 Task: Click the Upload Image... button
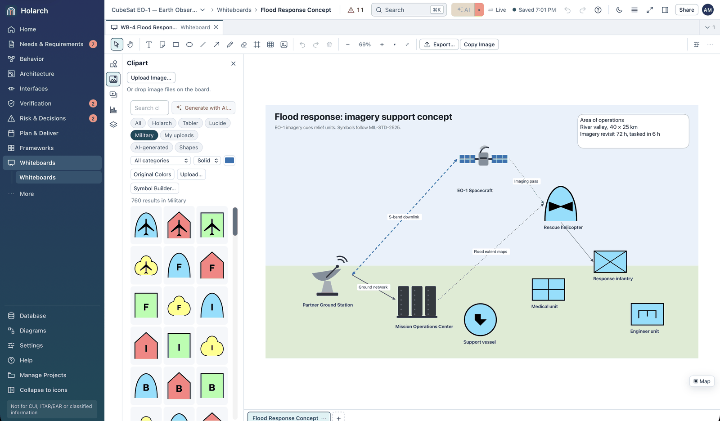[151, 78]
